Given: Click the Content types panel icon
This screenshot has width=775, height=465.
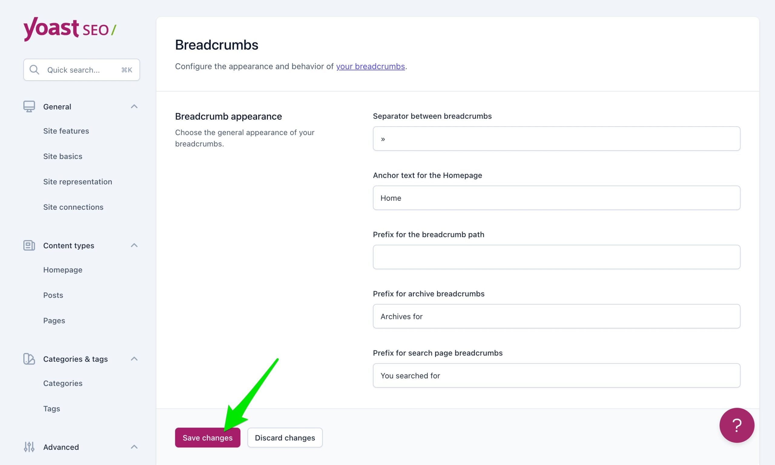Looking at the screenshot, I should click(28, 245).
